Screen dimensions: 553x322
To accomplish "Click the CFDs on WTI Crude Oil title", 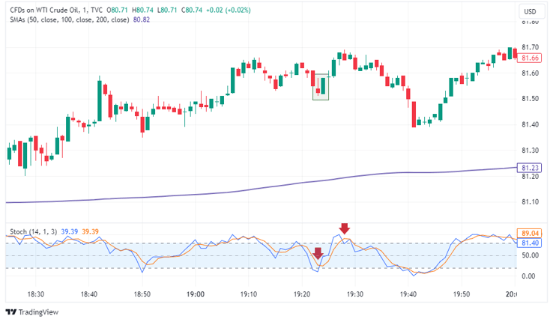I will pos(55,10).
